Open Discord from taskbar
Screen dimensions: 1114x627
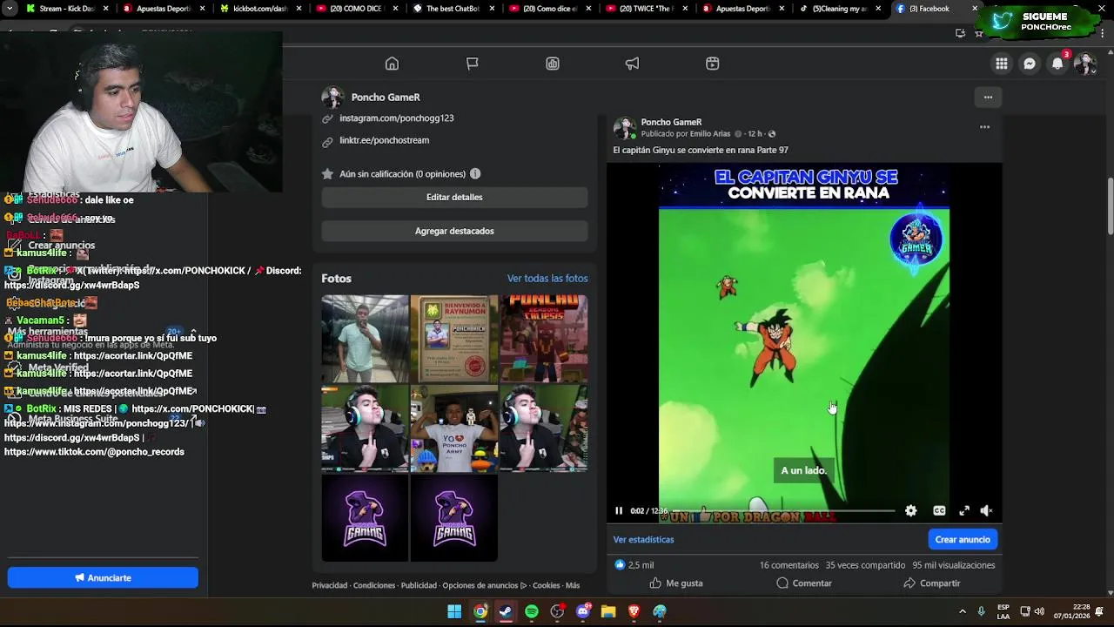(x=583, y=612)
